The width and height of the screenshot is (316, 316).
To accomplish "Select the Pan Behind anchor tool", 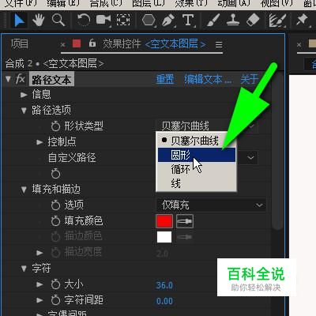I will pyautogui.click(x=123, y=20).
